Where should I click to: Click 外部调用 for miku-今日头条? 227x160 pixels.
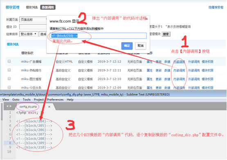[x=194, y=88]
